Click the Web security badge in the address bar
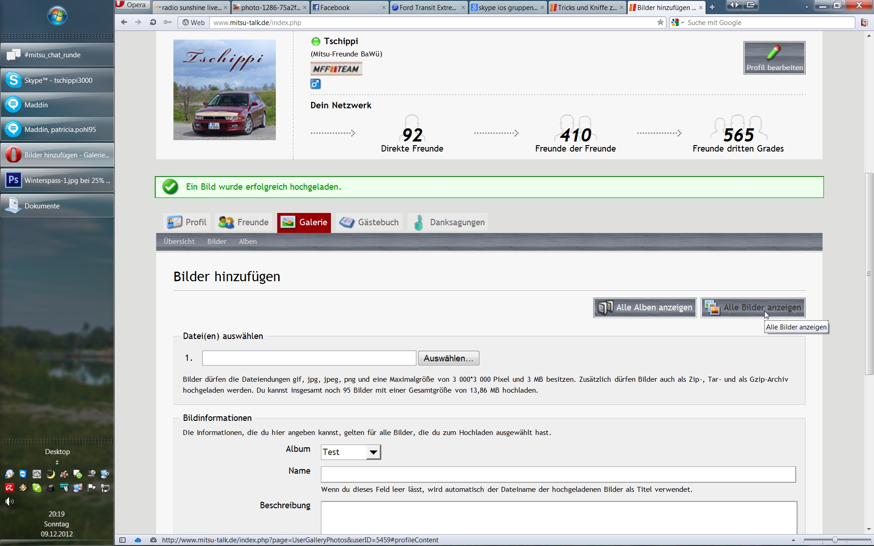Image resolution: width=874 pixels, height=546 pixels. pyautogui.click(x=193, y=22)
